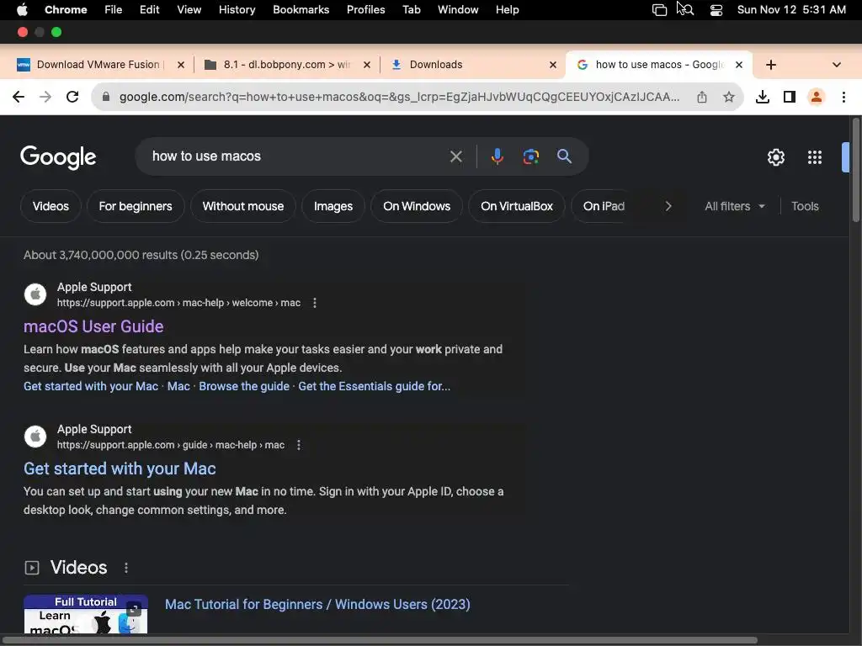This screenshot has height=646, width=862.
Task: Open the History menu
Action: pos(237,10)
